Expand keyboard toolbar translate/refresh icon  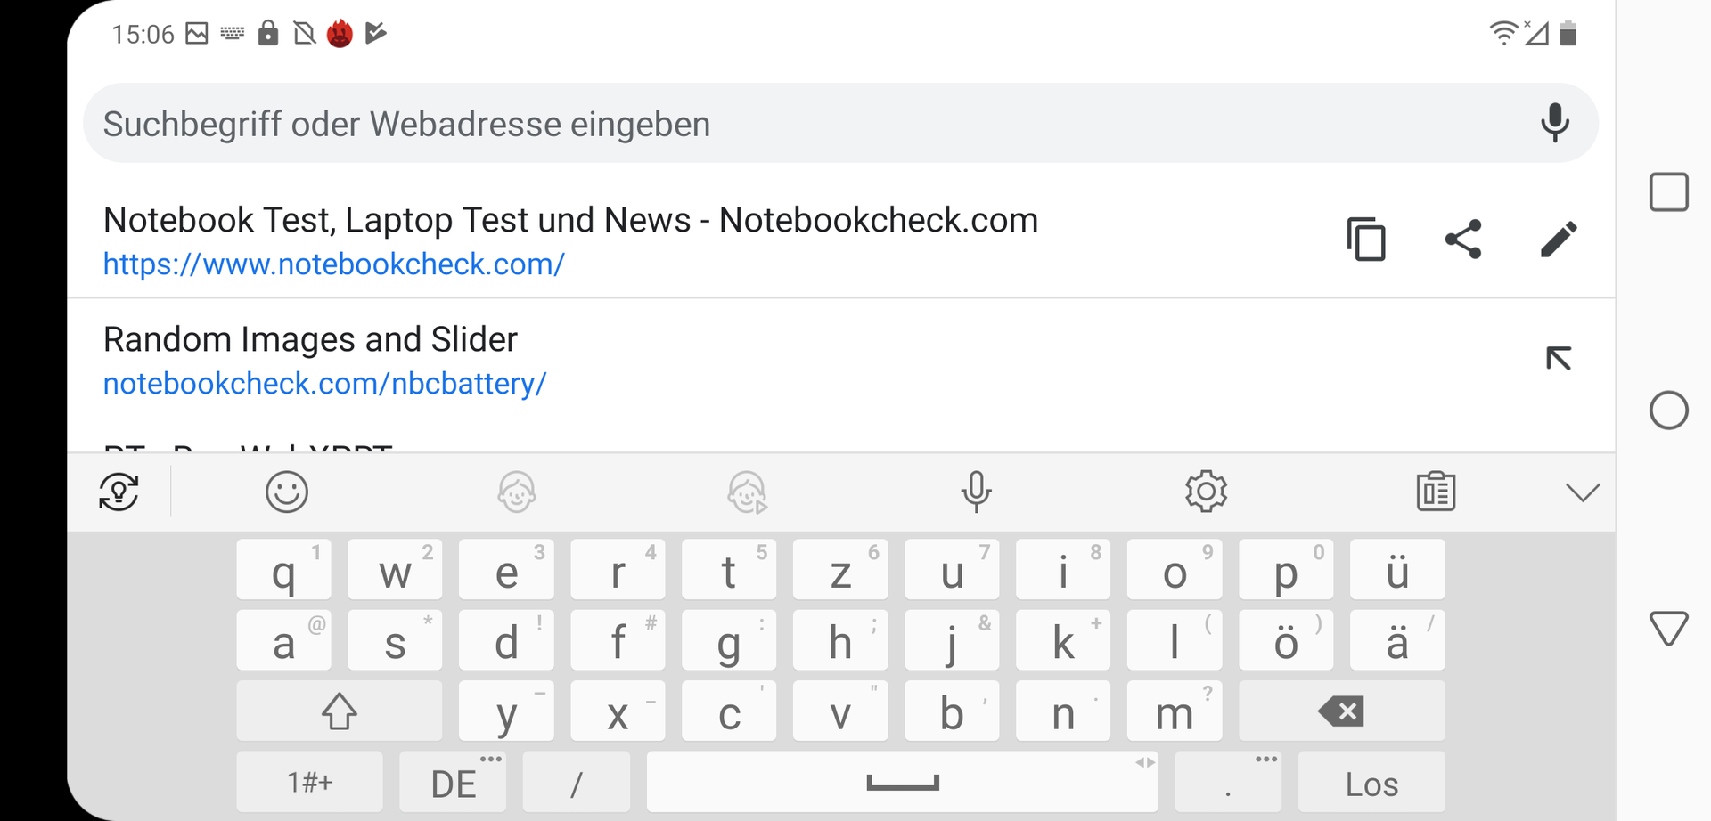tap(119, 492)
